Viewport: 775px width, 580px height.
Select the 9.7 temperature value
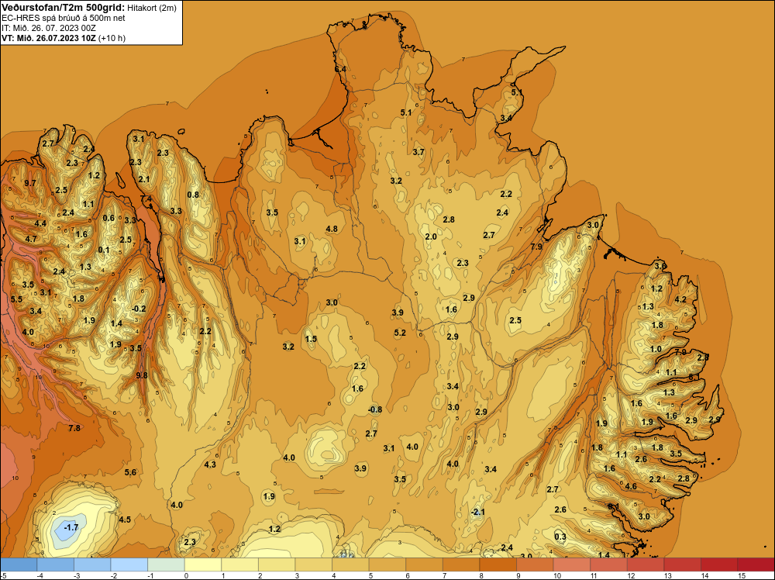30,183
